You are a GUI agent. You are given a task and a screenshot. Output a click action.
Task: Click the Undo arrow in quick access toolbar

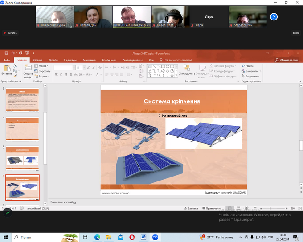pyautogui.click(x=12, y=53)
